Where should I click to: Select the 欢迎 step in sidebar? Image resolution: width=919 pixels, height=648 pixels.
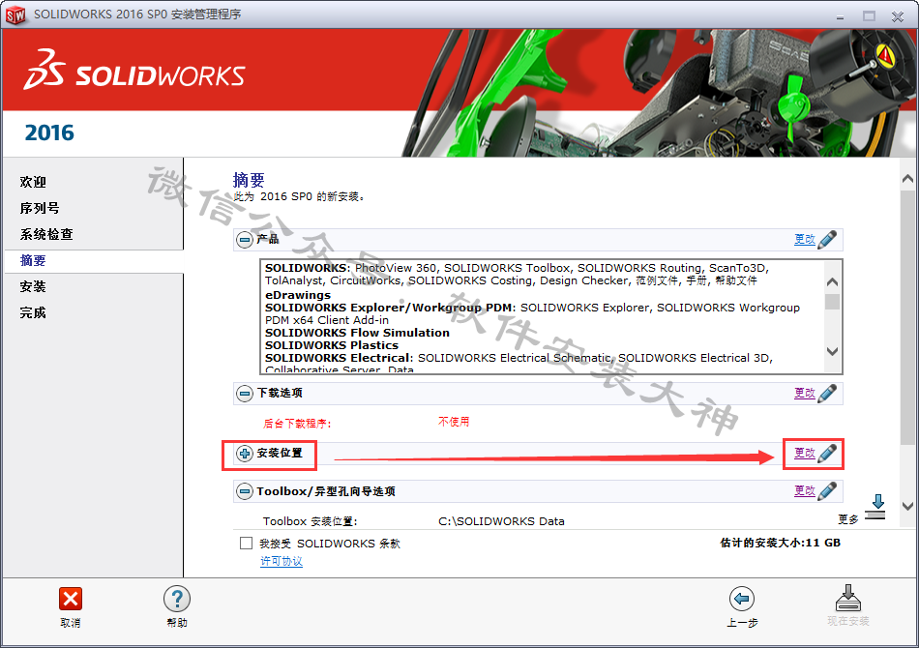point(33,182)
